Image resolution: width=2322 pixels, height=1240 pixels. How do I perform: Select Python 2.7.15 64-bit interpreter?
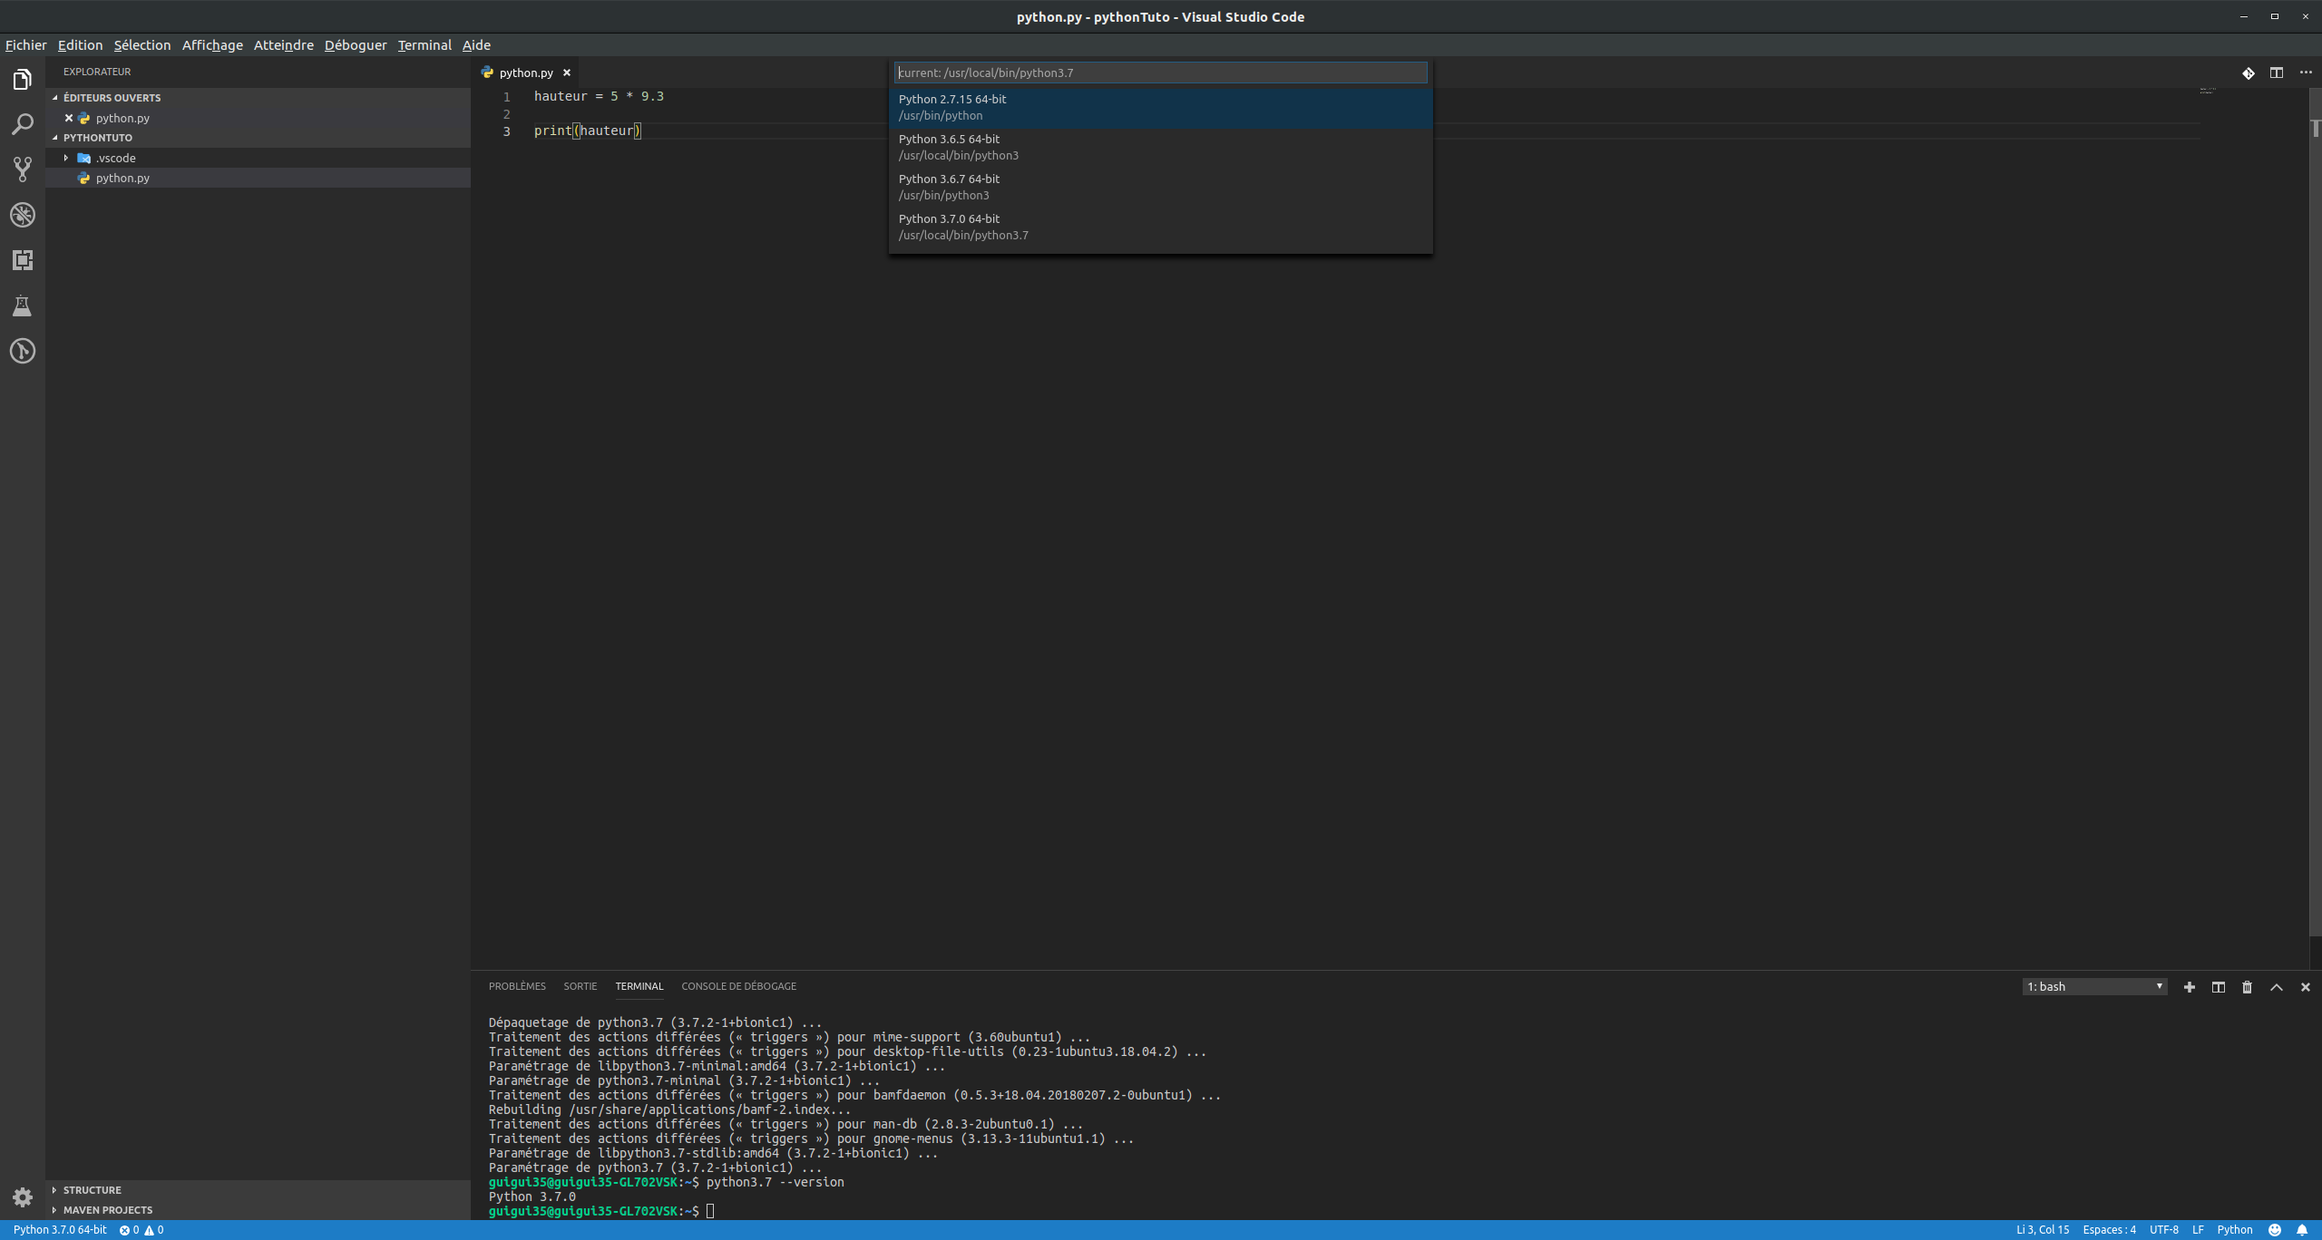[1161, 107]
